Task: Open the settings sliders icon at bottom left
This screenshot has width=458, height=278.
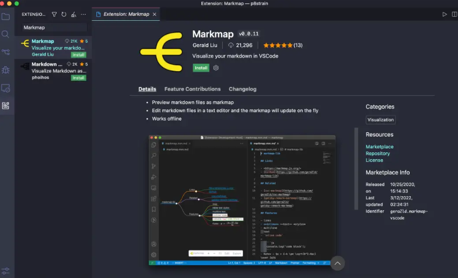Action: [x=6, y=271]
